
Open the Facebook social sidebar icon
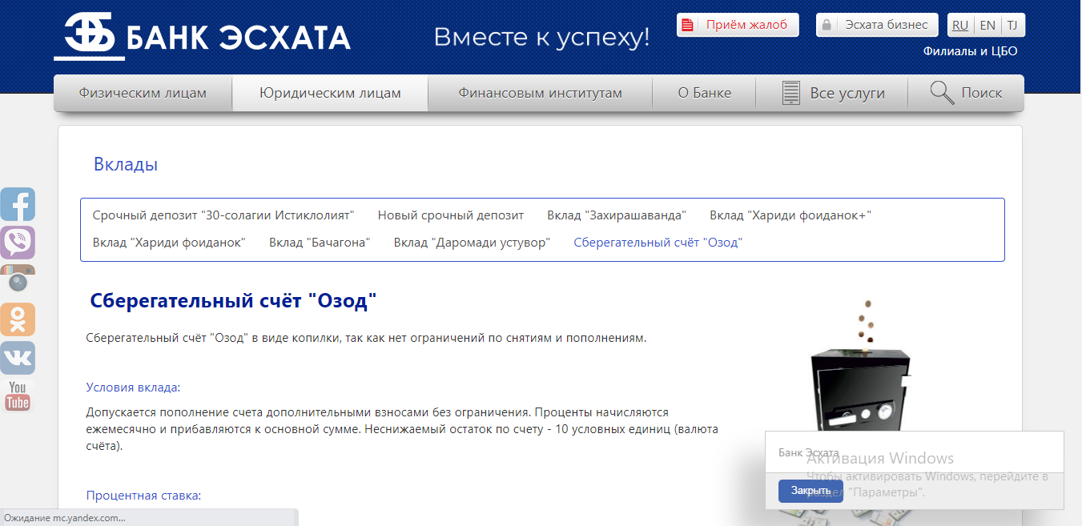[17, 204]
